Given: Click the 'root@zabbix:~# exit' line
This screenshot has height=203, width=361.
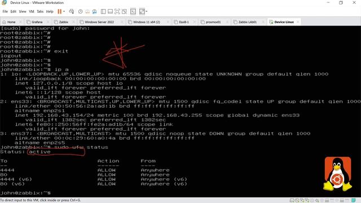Looking at the screenshot, I should (x=34, y=51).
